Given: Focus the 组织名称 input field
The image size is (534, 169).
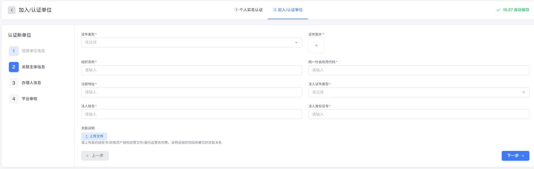Looking at the screenshot, I should 192,70.
